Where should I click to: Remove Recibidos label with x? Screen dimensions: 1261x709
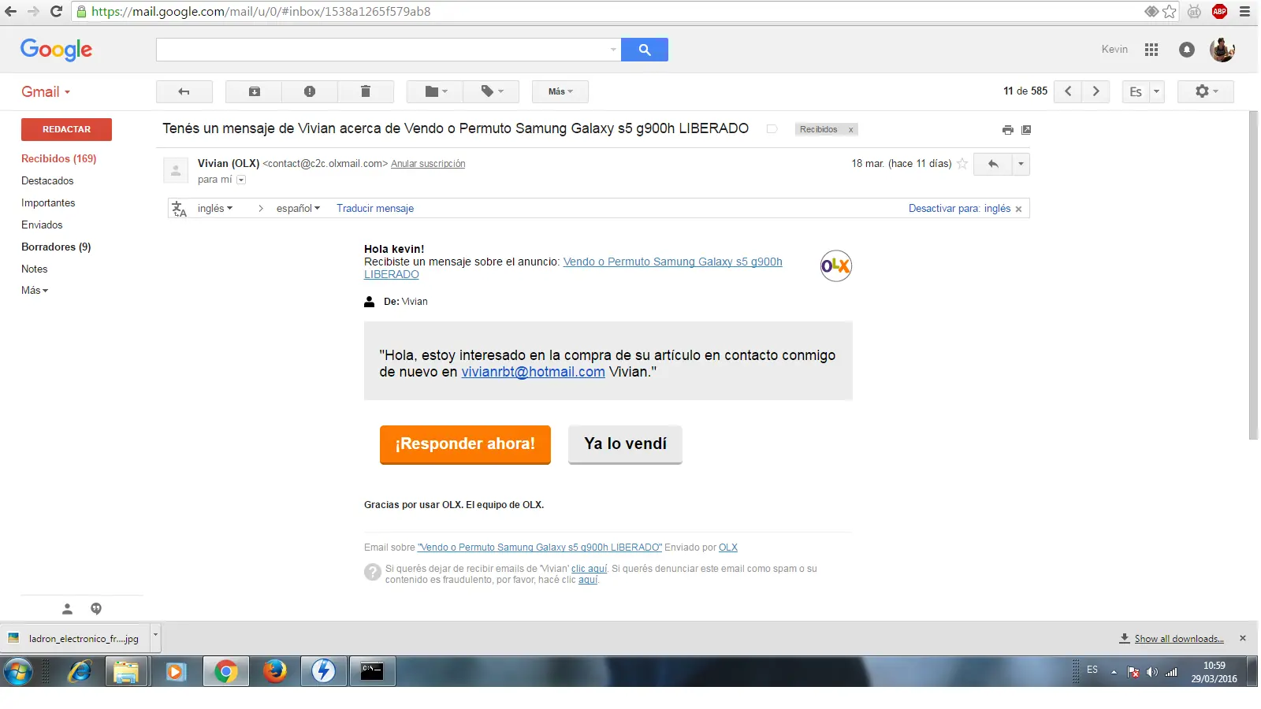click(850, 130)
